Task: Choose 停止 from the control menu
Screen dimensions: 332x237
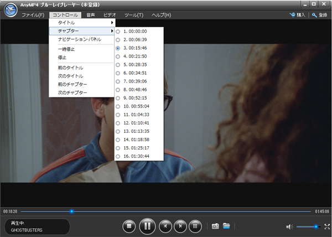Action: (x=82, y=58)
